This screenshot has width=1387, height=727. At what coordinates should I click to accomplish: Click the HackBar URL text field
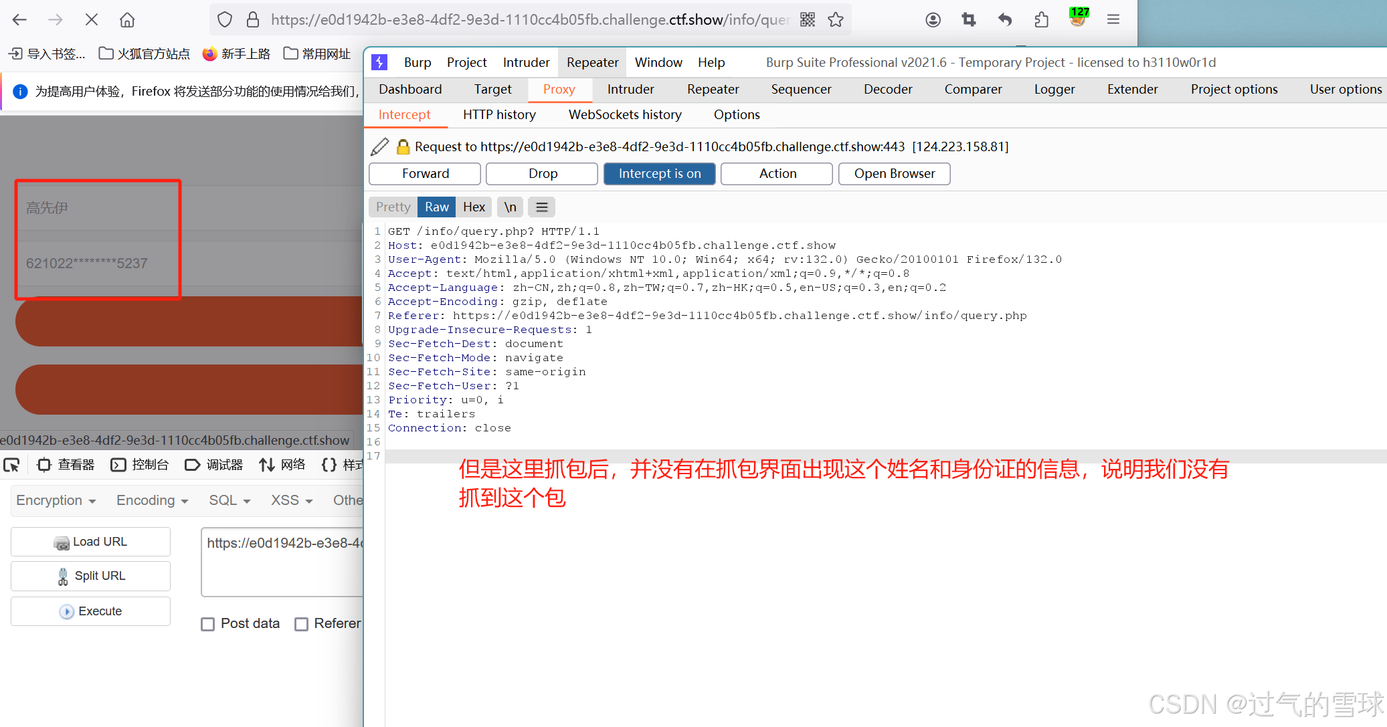(x=282, y=562)
